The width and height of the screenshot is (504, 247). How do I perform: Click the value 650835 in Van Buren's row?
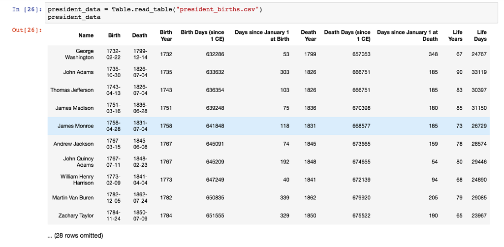click(x=215, y=197)
